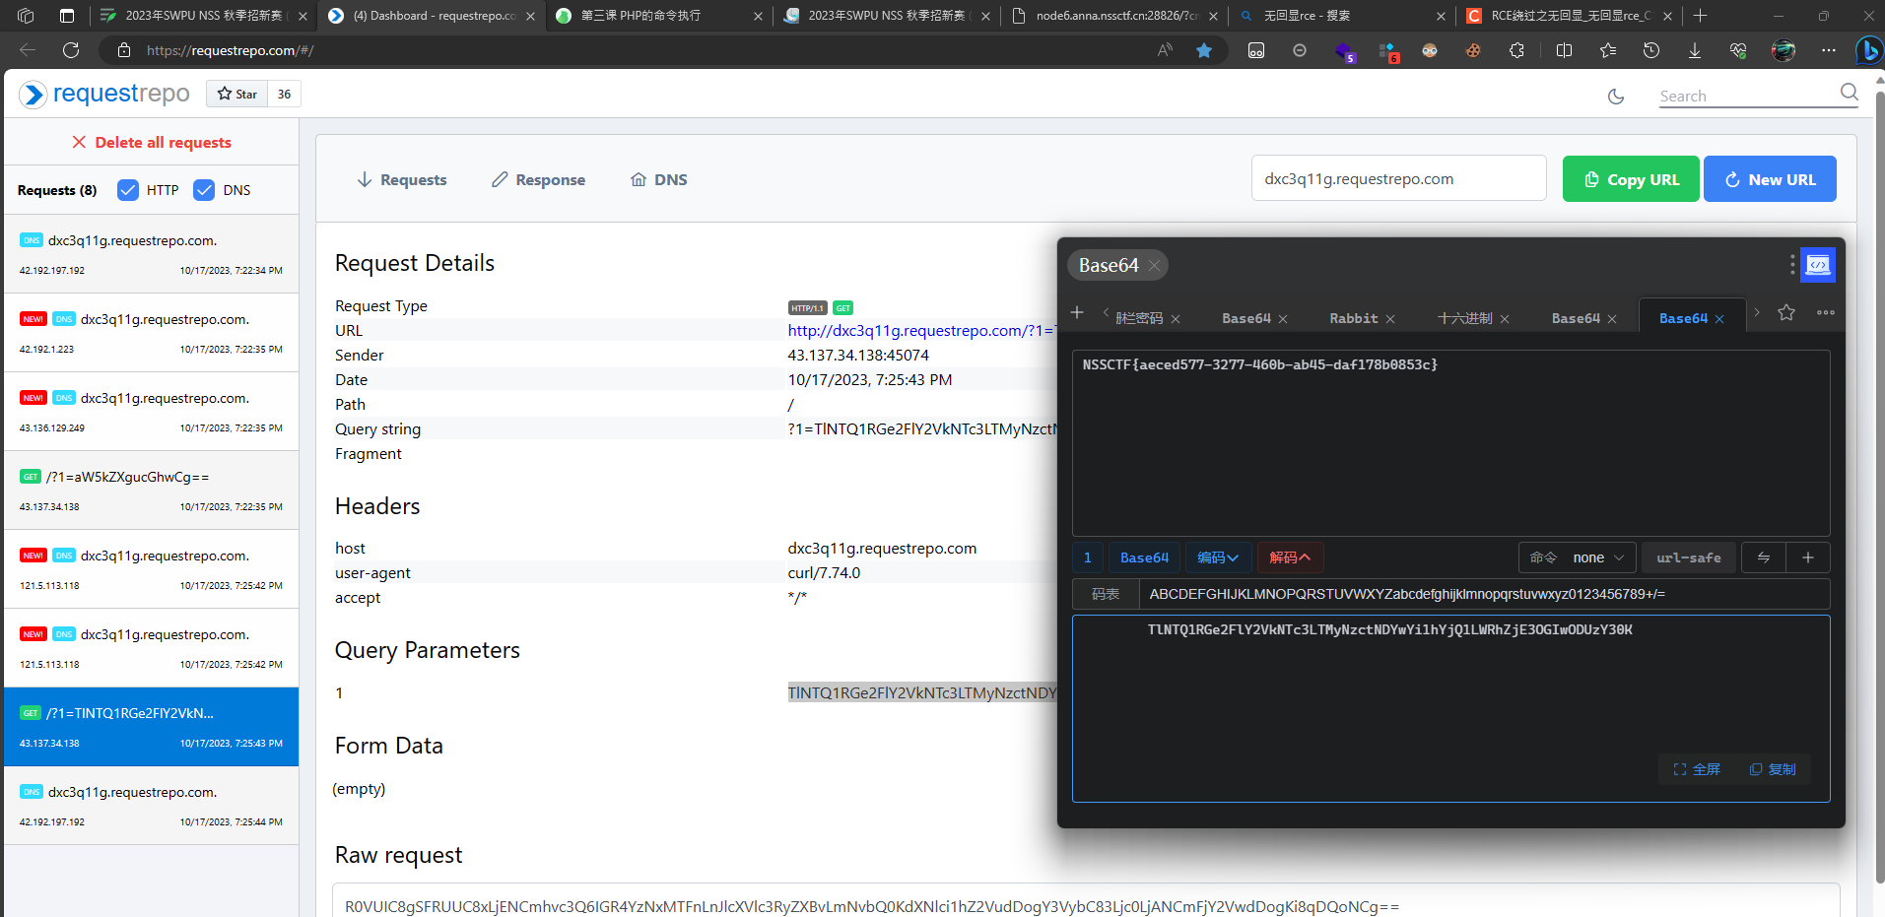Switch to the Rabbit tab

(x=1353, y=318)
